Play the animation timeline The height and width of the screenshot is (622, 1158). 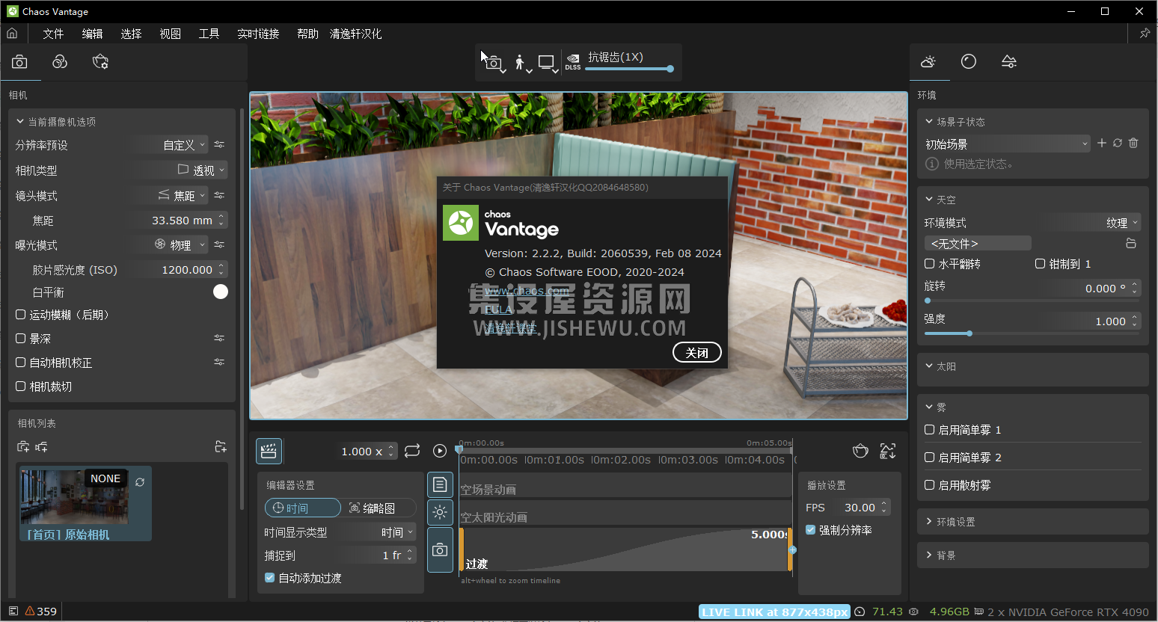(x=440, y=451)
